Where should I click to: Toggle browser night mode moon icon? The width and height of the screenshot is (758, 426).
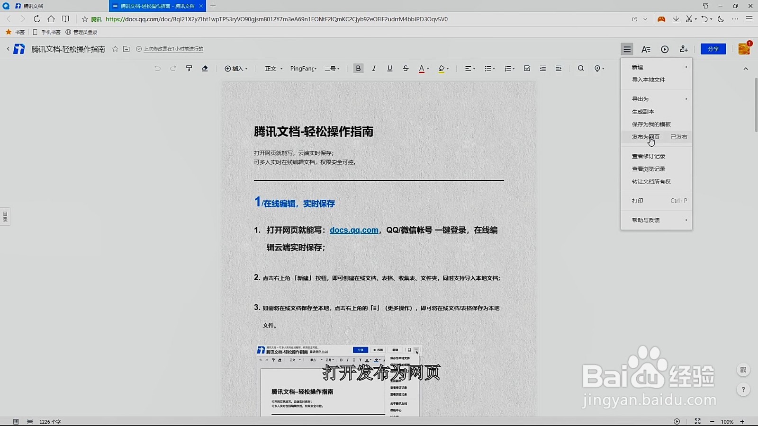[721, 19]
